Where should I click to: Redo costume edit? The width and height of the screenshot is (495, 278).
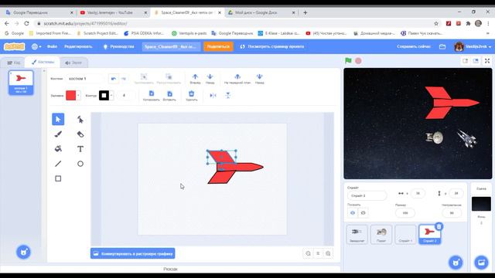[124, 79]
